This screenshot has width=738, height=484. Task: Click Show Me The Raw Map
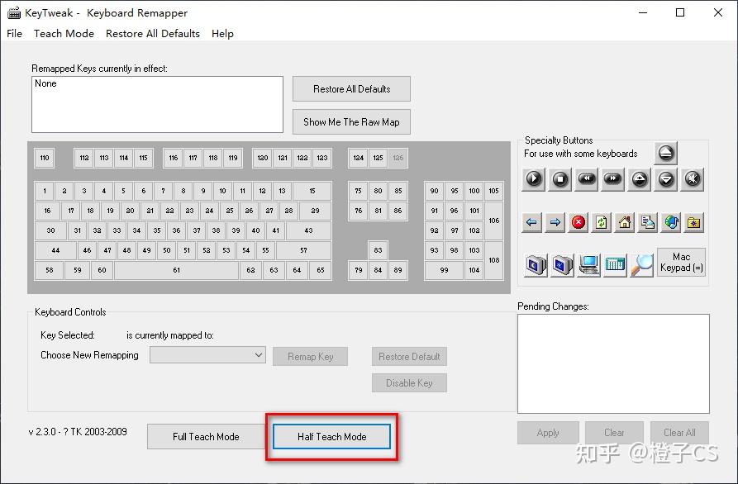pyautogui.click(x=351, y=121)
